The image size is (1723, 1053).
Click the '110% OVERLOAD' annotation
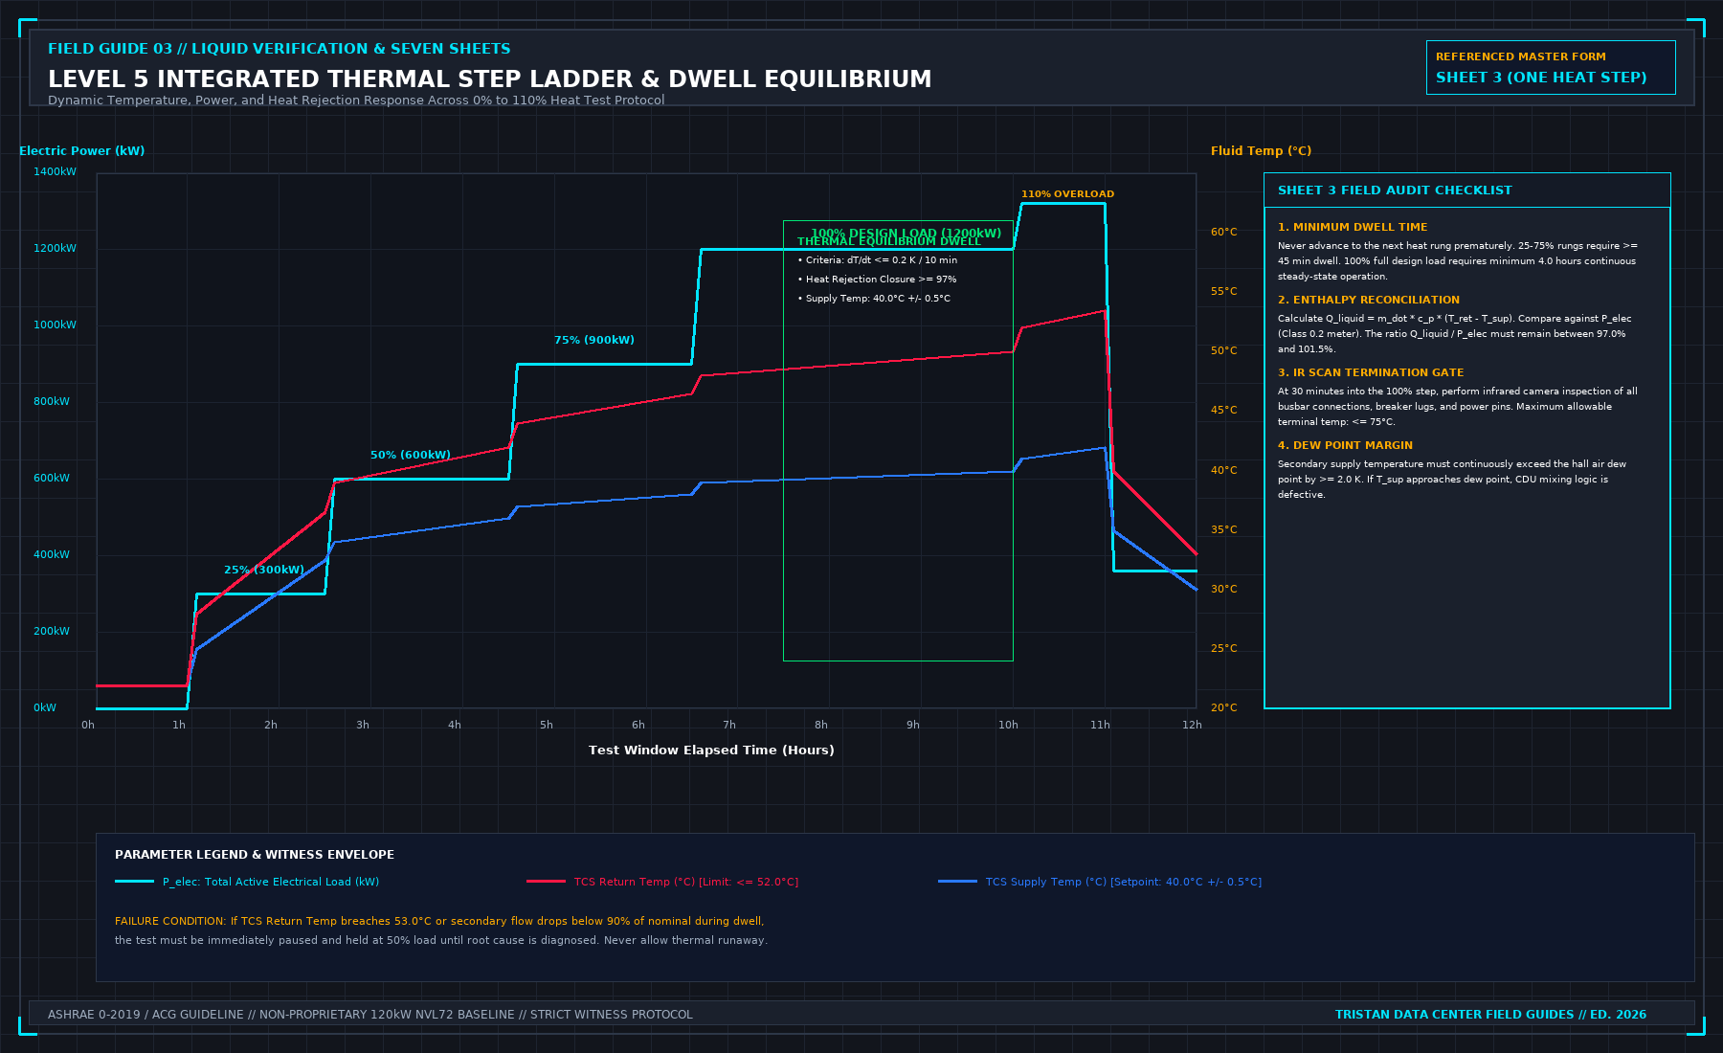pyautogui.click(x=1067, y=194)
